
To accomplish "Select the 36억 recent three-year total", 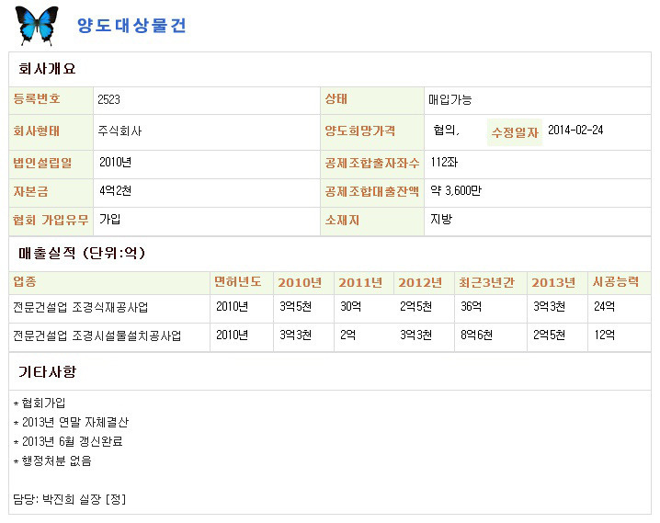I will 471,306.
